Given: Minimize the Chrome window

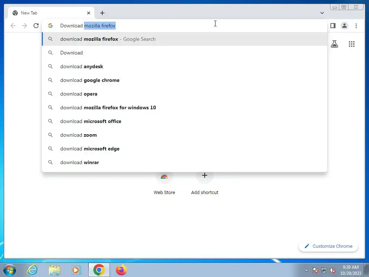Looking at the screenshot, I should point(335,7).
